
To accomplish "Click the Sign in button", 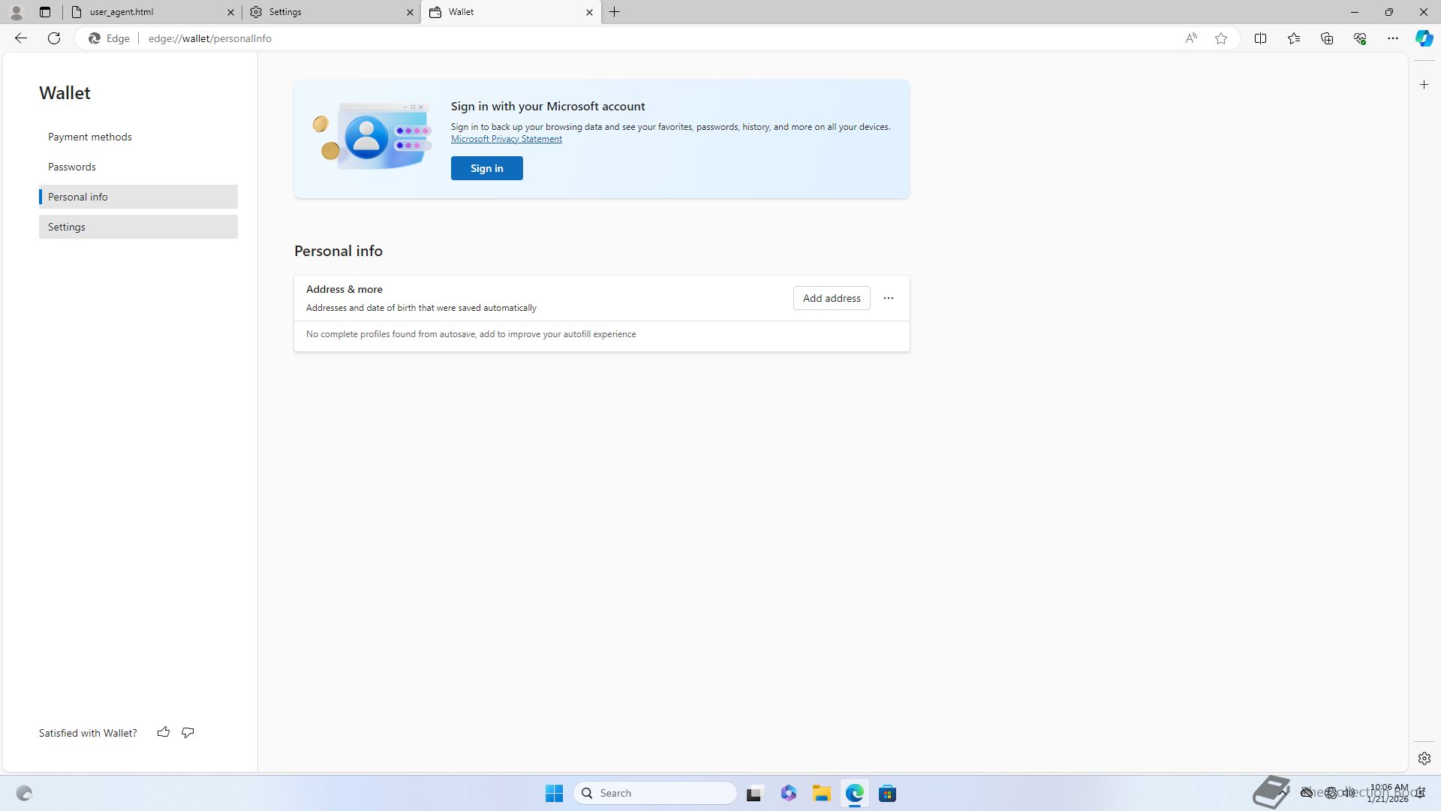I will (486, 168).
